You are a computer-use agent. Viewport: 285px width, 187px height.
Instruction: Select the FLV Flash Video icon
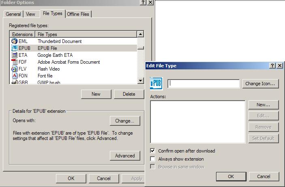pos(14,69)
